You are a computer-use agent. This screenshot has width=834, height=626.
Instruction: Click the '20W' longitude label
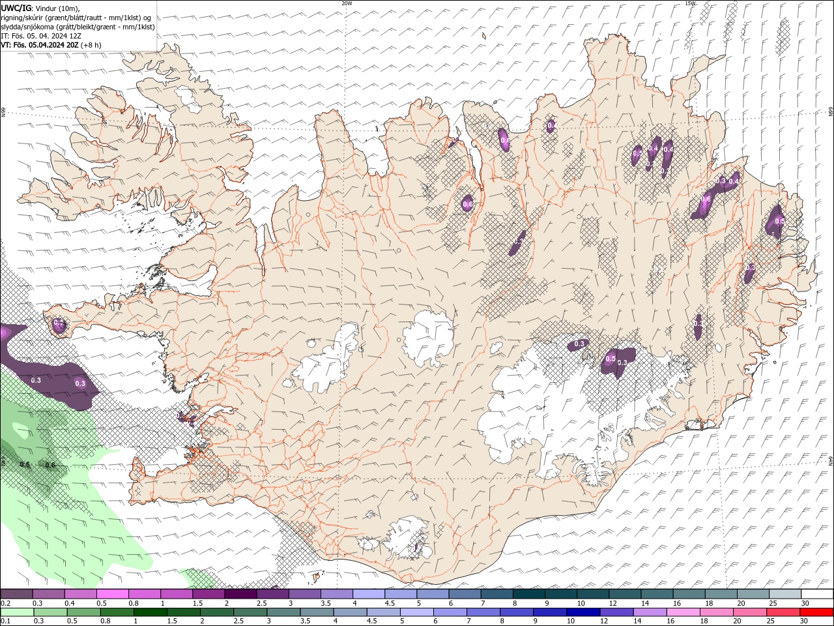click(x=347, y=3)
